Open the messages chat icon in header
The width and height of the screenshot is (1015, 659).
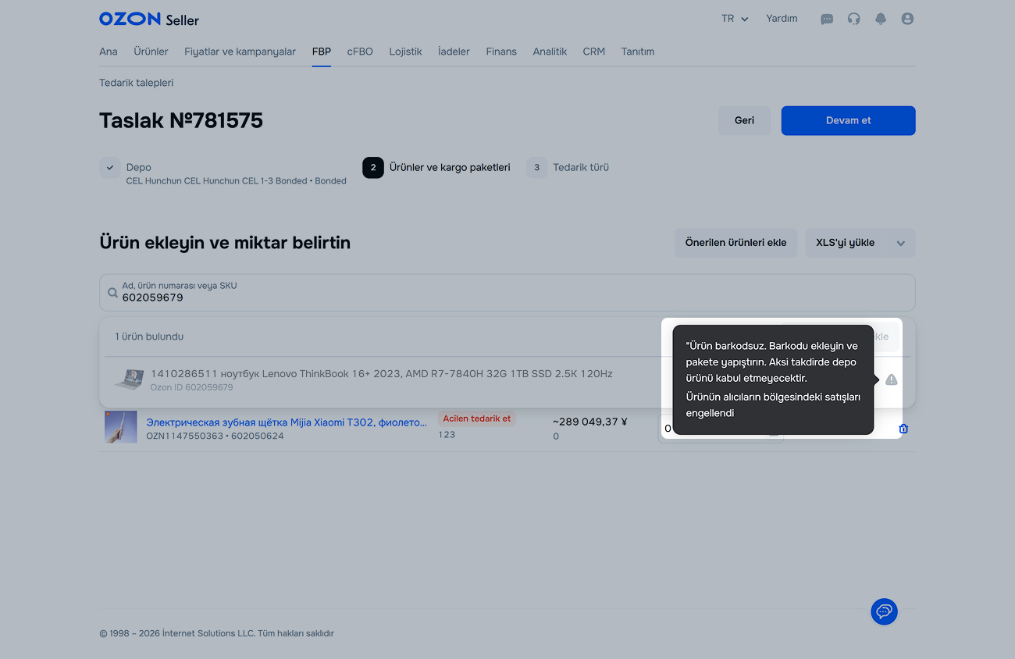(x=827, y=19)
